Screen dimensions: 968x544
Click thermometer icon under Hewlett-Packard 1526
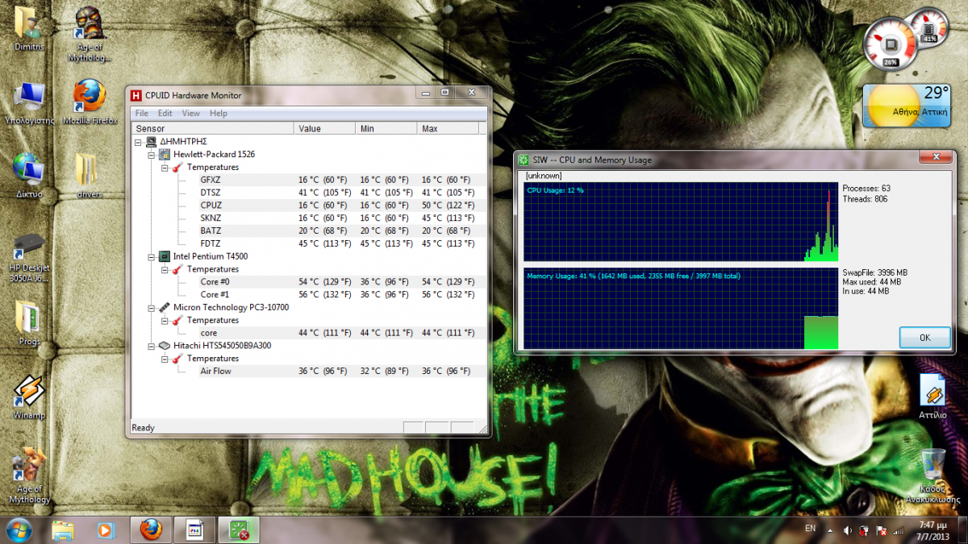177,167
